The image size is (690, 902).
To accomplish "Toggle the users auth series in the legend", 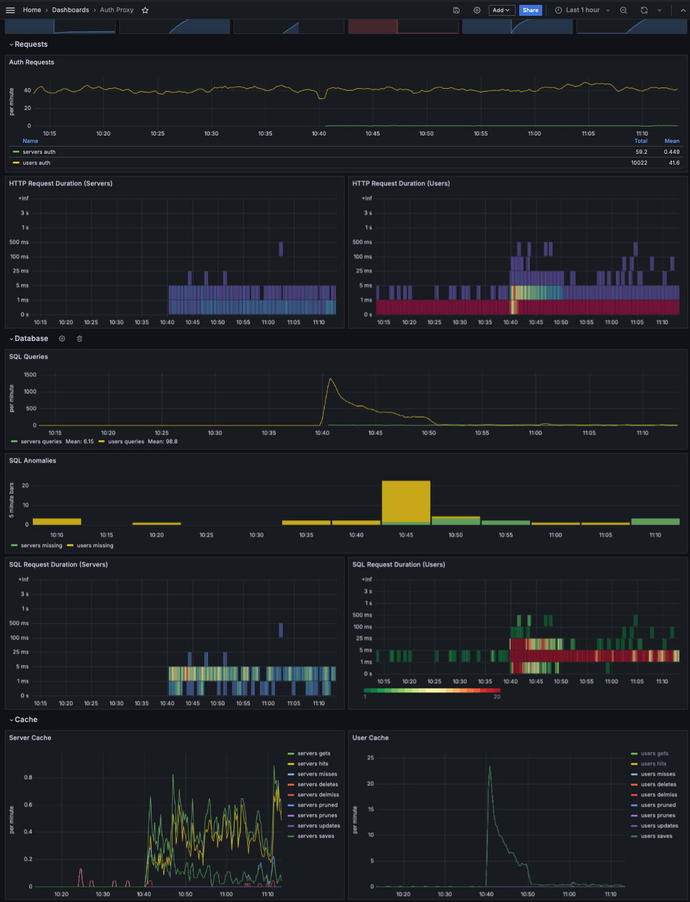I will point(36,162).
